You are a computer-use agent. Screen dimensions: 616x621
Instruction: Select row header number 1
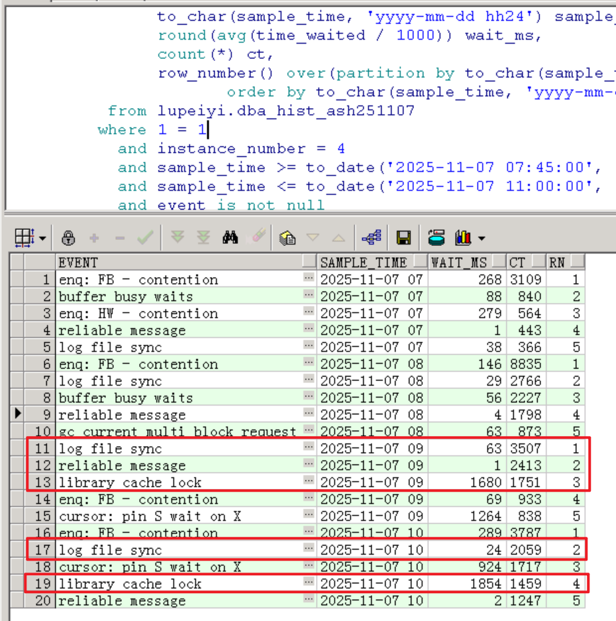[40, 279]
